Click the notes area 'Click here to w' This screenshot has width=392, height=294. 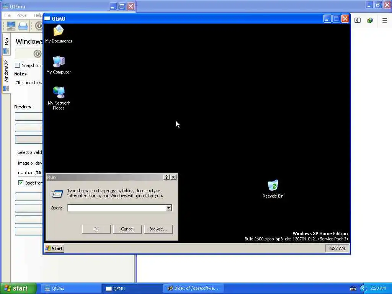pos(28,83)
